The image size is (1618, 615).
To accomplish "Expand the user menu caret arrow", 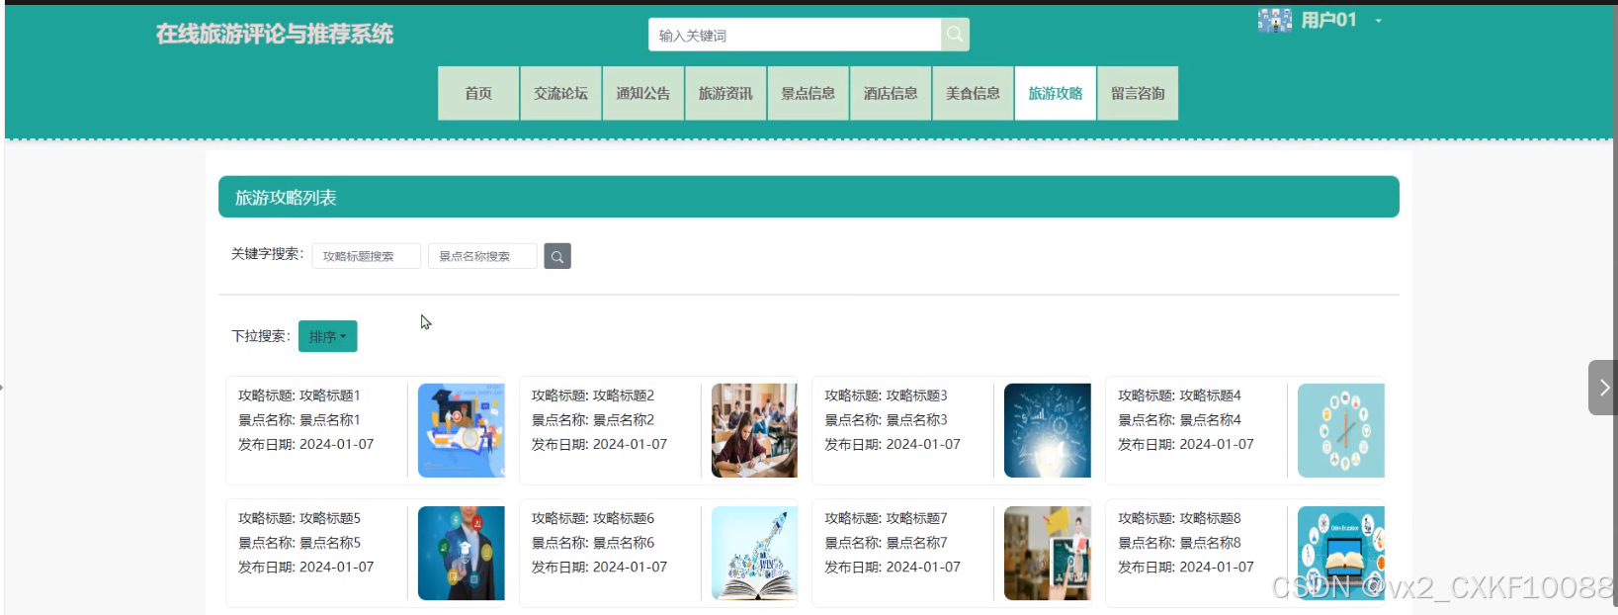I will click(x=1378, y=21).
